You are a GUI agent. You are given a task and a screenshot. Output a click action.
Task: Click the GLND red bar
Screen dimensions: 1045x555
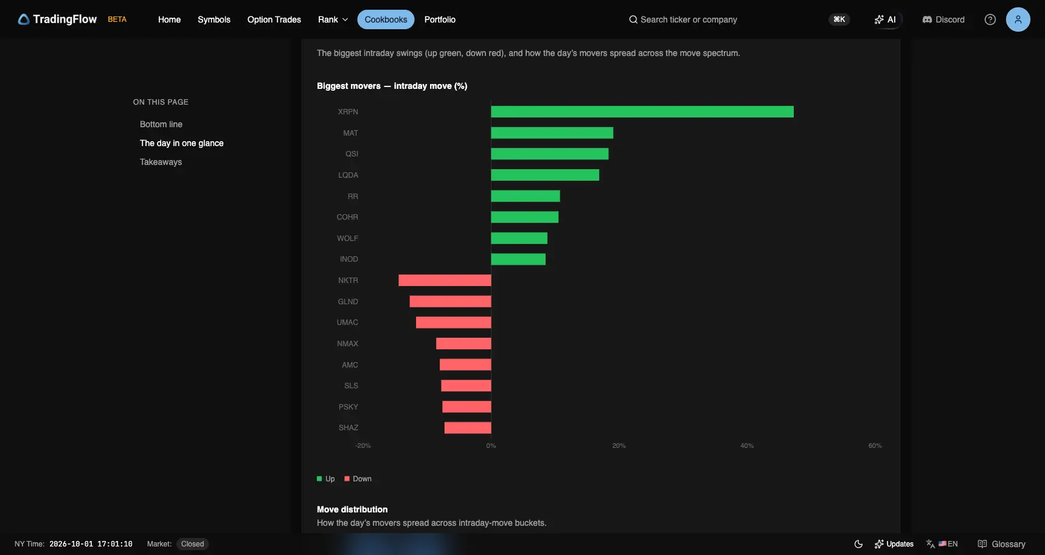click(x=450, y=301)
